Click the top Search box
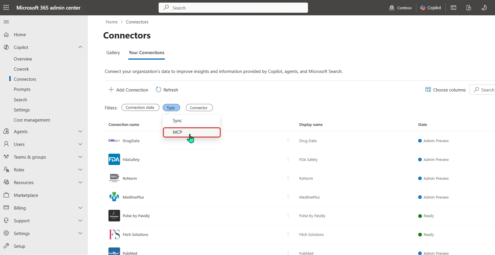Viewport: 495px width, 255px height. (x=233, y=8)
